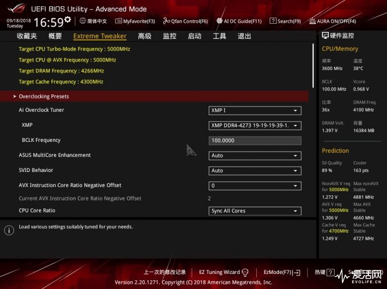Viewport: 387px width, 289px height.
Task: Click the AURA light bulb icon
Action: (x=312, y=21)
